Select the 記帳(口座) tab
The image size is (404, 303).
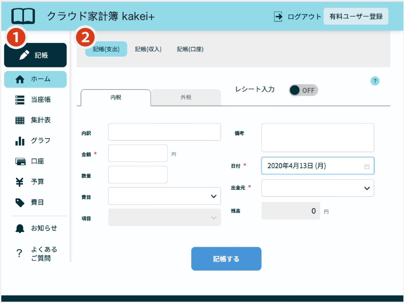tap(190, 49)
